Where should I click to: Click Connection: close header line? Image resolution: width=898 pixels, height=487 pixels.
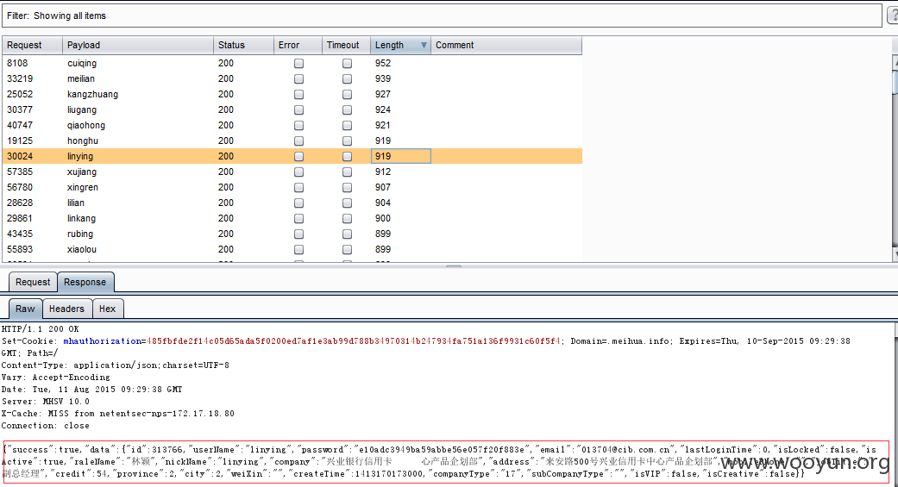coord(45,426)
